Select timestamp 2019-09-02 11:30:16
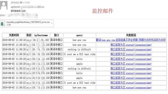Viewport: 168px width, 94px height. (14, 40)
